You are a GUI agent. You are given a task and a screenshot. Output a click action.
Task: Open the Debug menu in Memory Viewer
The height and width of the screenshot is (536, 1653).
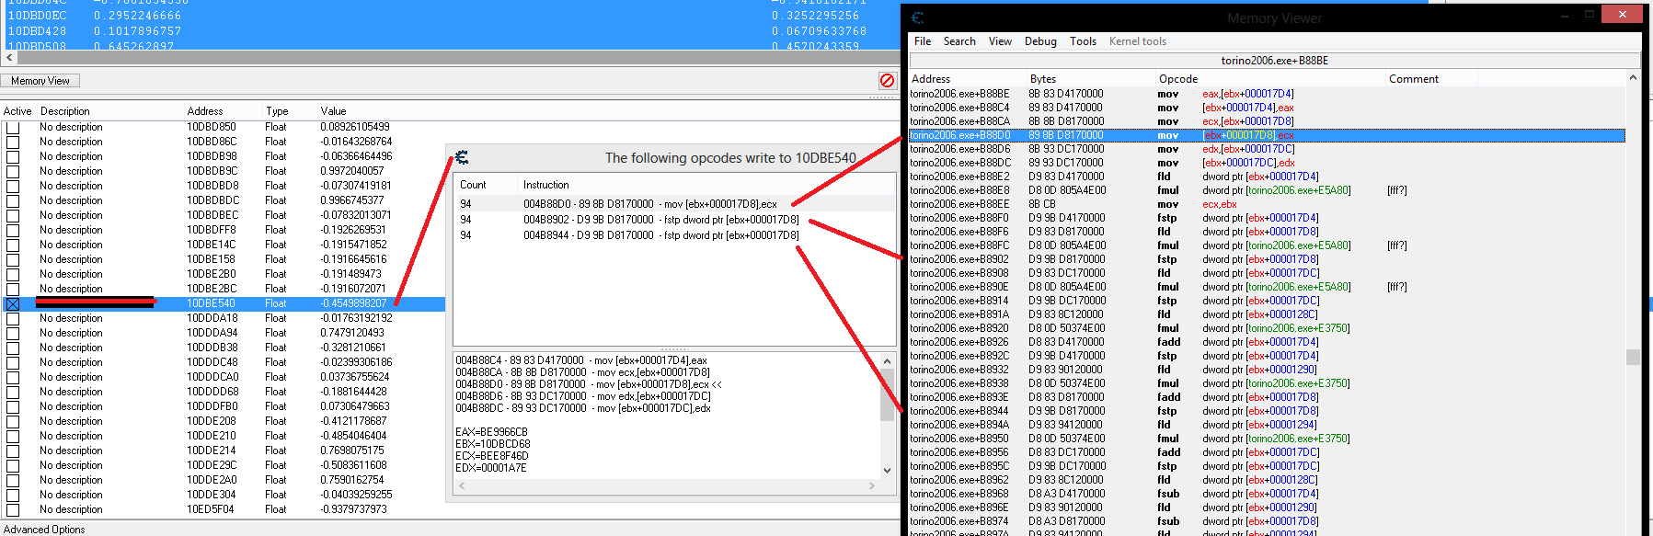pyautogui.click(x=1040, y=41)
